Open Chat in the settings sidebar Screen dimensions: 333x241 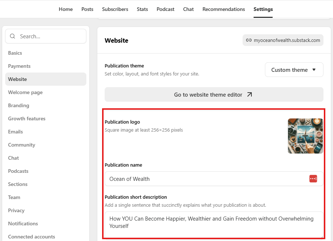[x=14, y=158]
